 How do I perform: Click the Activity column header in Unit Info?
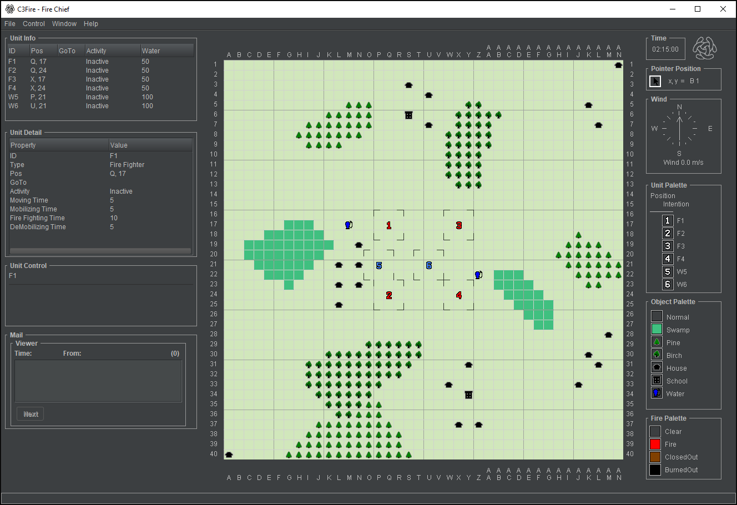click(112, 50)
